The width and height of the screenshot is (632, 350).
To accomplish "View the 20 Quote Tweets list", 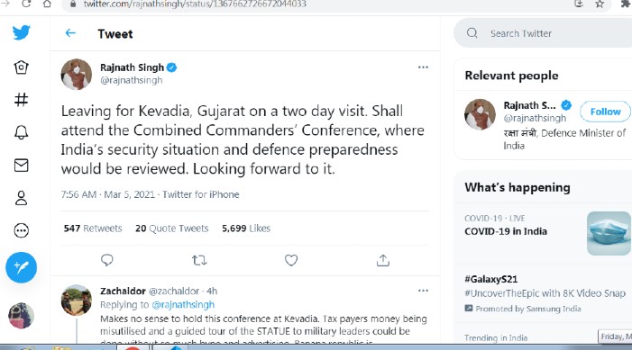I will [x=171, y=229].
